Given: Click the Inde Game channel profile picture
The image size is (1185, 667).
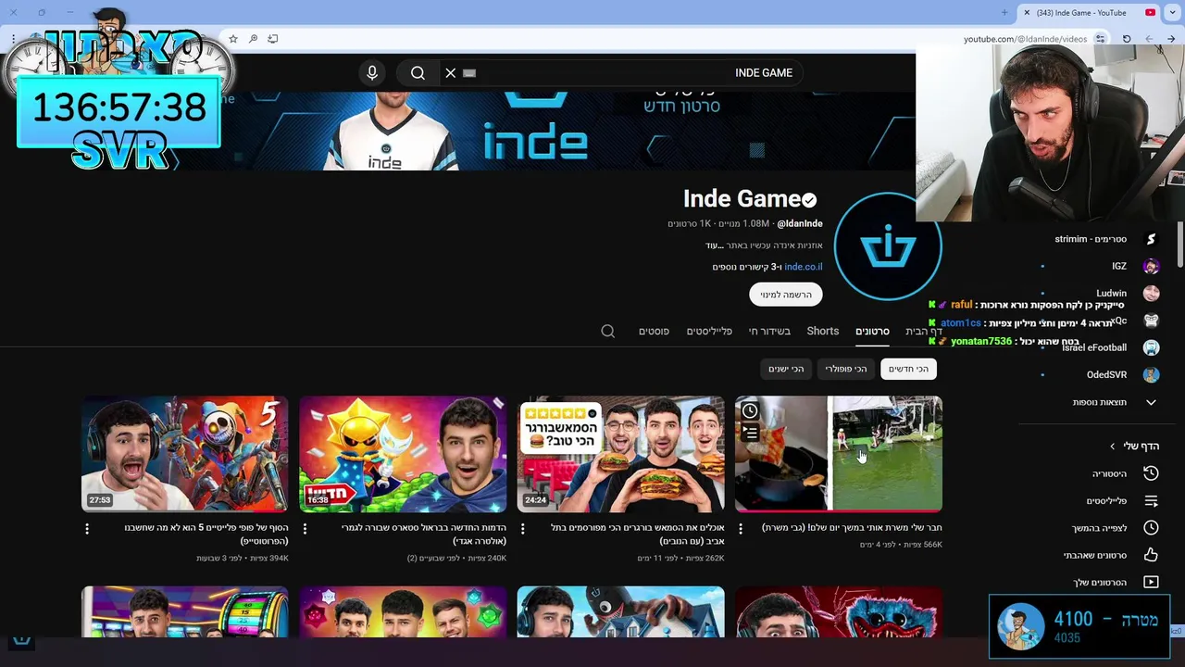Looking at the screenshot, I should coord(888,247).
